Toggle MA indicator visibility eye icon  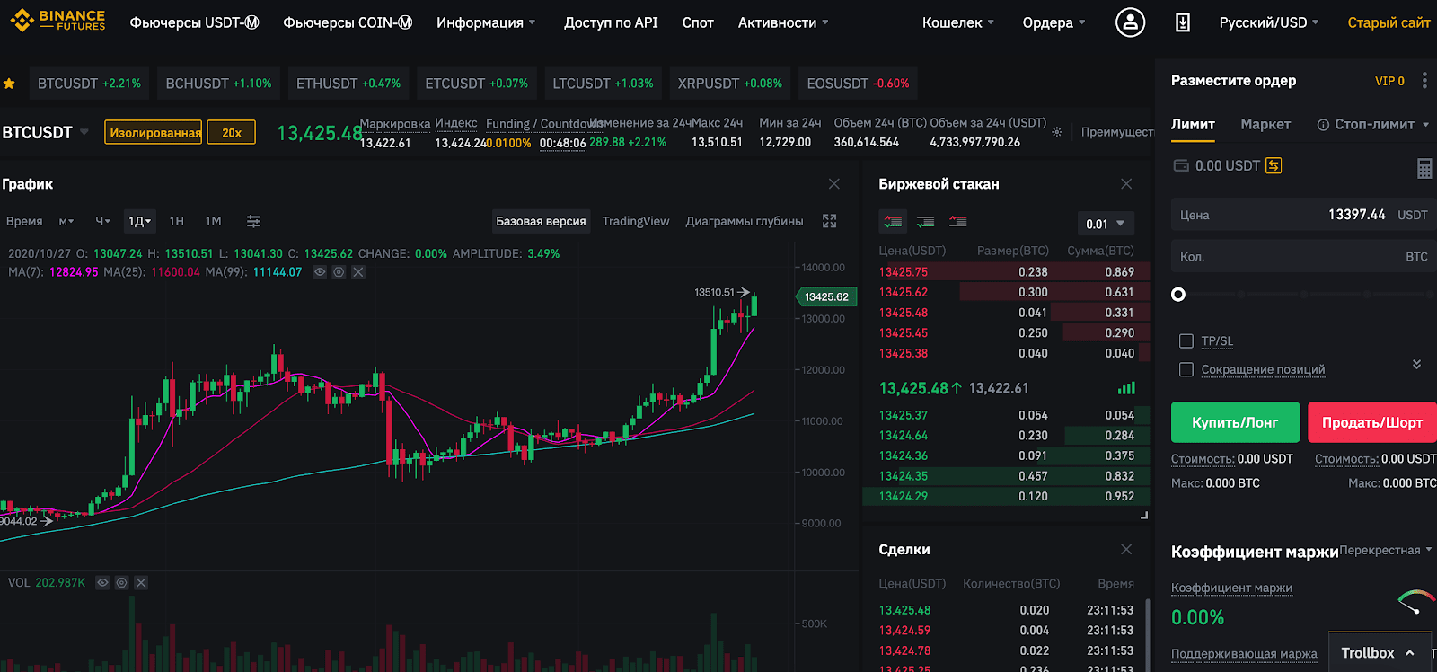pos(320,272)
